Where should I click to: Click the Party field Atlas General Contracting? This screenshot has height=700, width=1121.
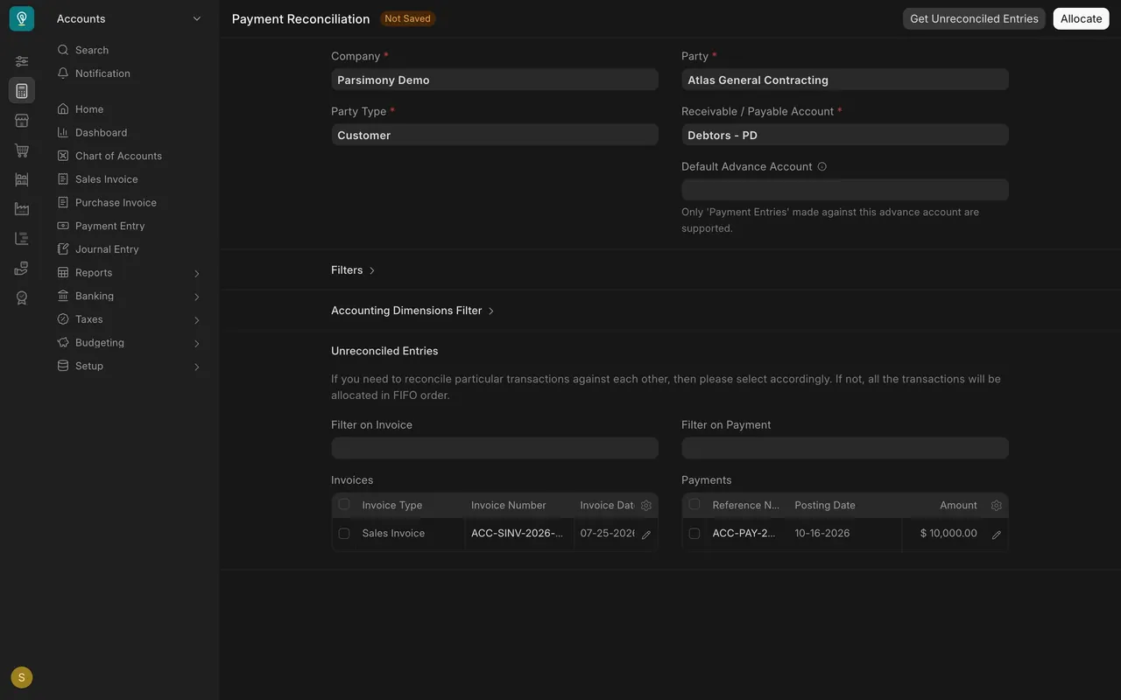pos(845,80)
